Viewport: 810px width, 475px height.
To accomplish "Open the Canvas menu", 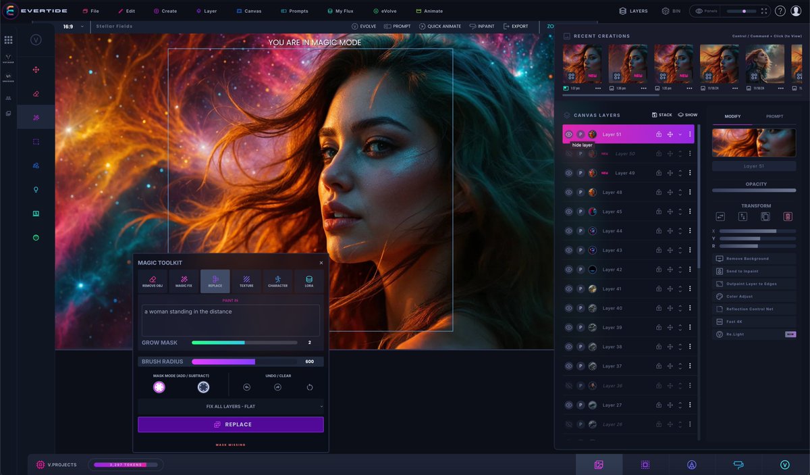I will [248, 11].
